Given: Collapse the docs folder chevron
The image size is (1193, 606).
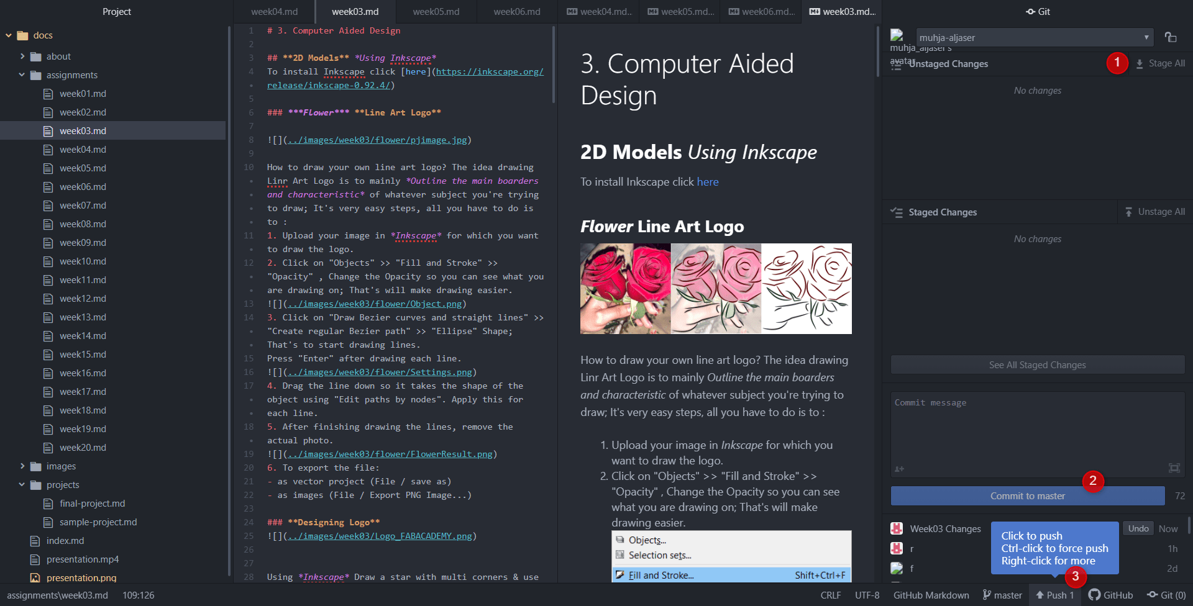Looking at the screenshot, I should click(x=9, y=35).
